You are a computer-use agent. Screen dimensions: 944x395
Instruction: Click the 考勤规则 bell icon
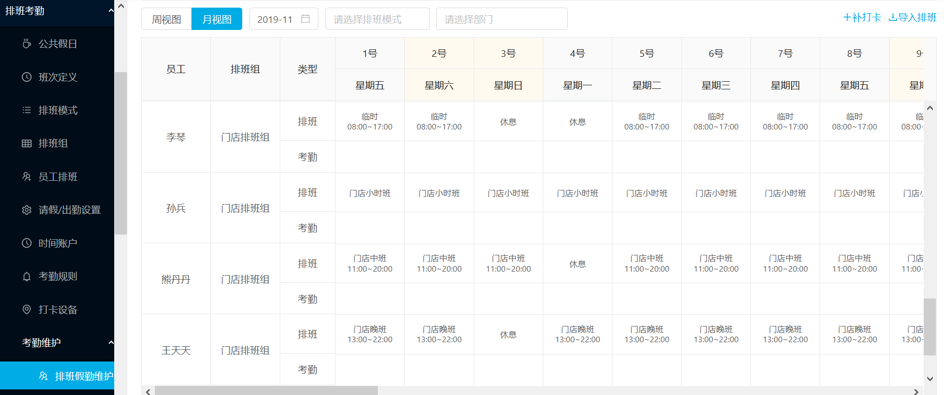click(27, 277)
